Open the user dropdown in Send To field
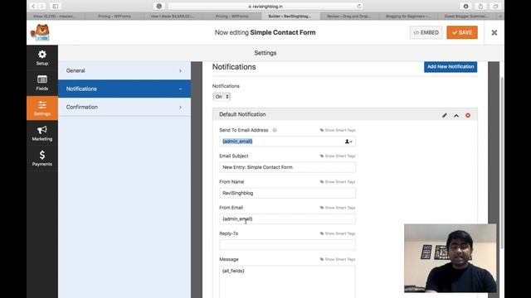 348,142
